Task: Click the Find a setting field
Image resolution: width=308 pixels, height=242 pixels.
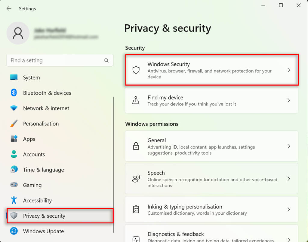Action: tap(56, 60)
